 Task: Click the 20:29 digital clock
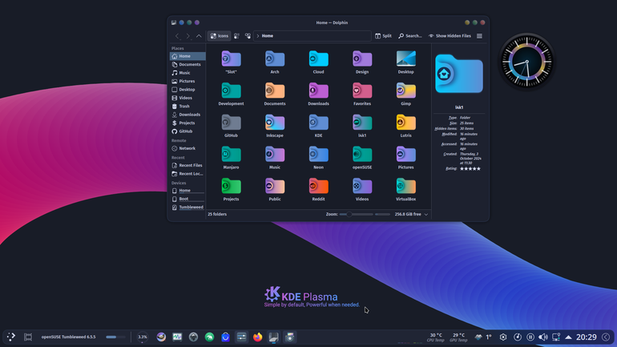pos(587,337)
